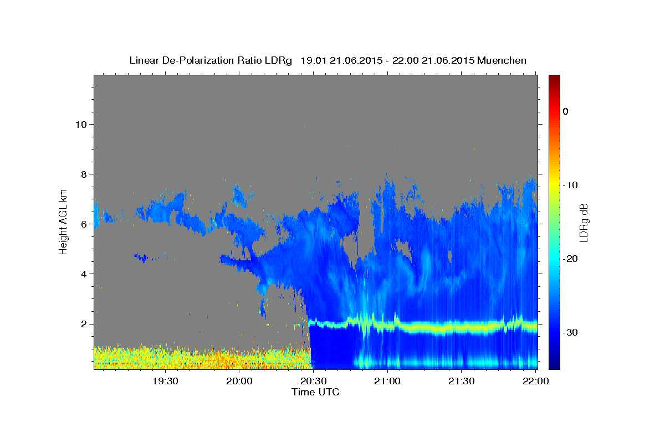The image size is (665, 443).
Task: Click the 19:30 time tick label
Action: pos(165,381)
